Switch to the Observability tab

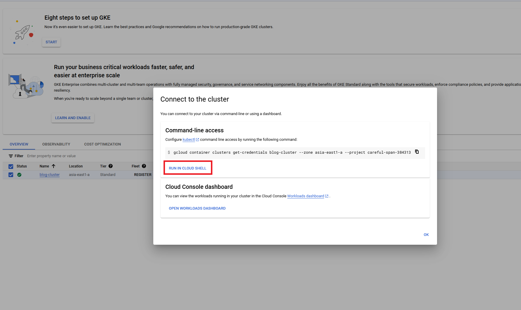[56, 144]
